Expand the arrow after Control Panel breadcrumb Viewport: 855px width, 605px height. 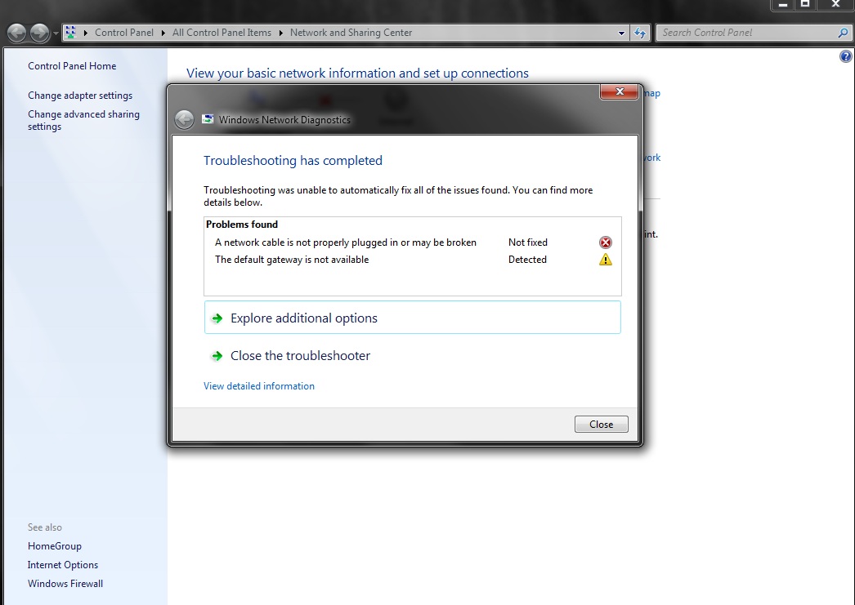point(163,33)
